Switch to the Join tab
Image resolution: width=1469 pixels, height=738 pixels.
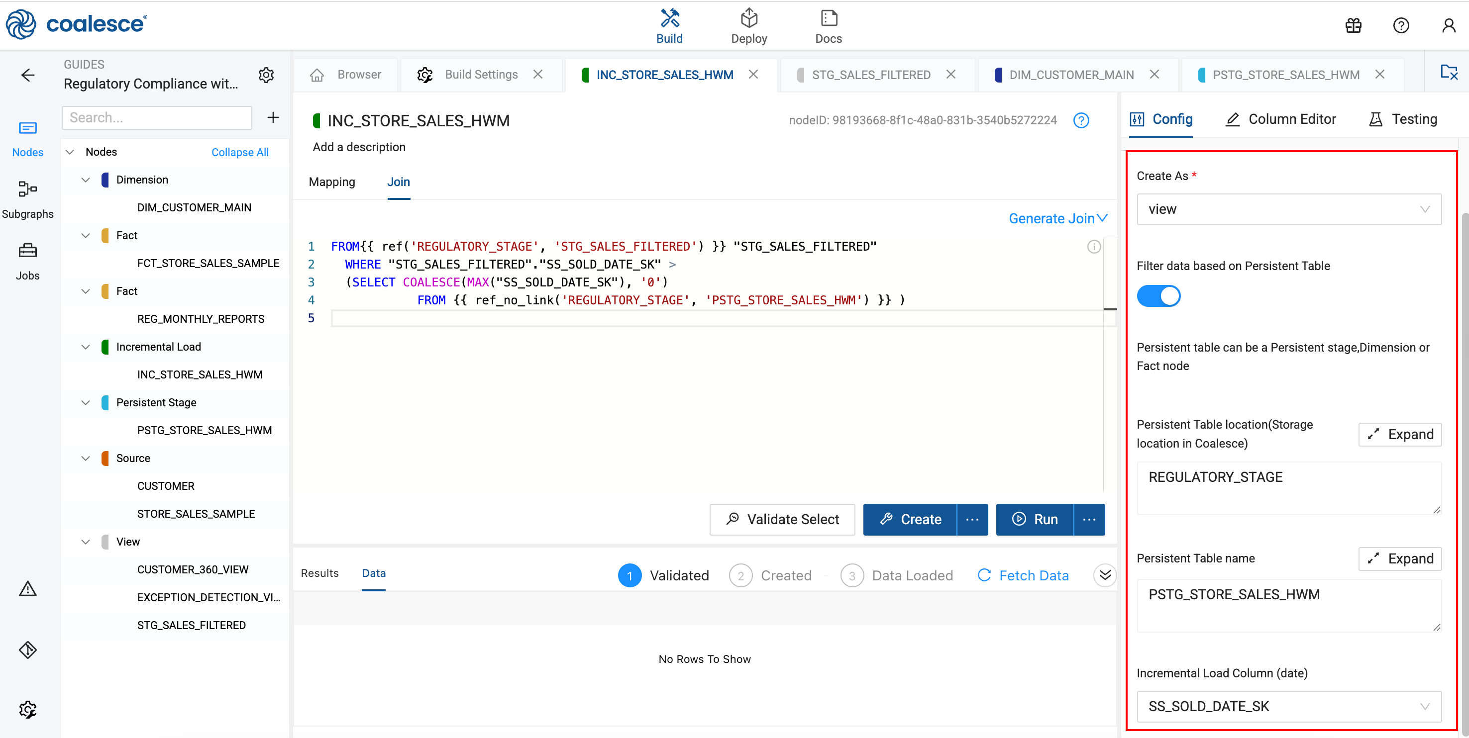pyautogui.click(x=399, y=182)
